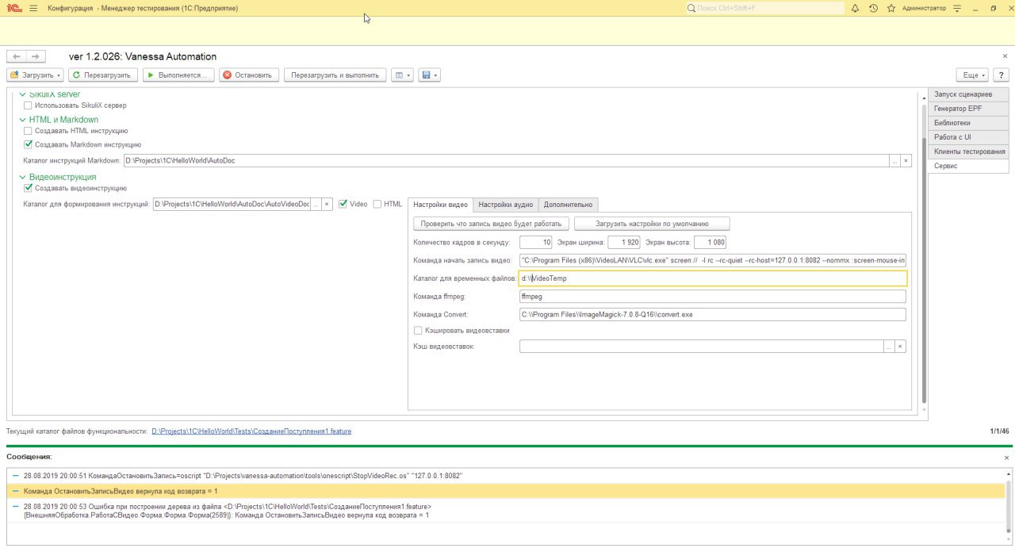Open the table layout icon dropdown
The image size is (1015, 552).
pos(402,75)
